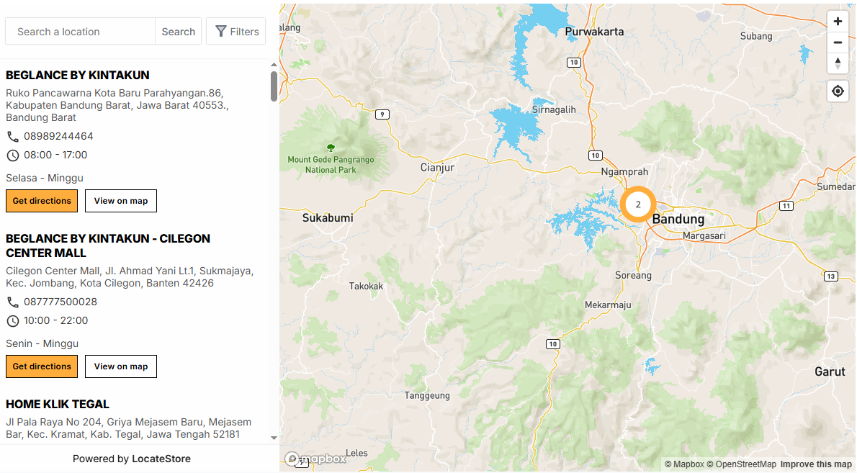The width and height of the screenshot is (857, 473).
Task: Click the phone icon beside 08989244464
Action: point(12,137)
